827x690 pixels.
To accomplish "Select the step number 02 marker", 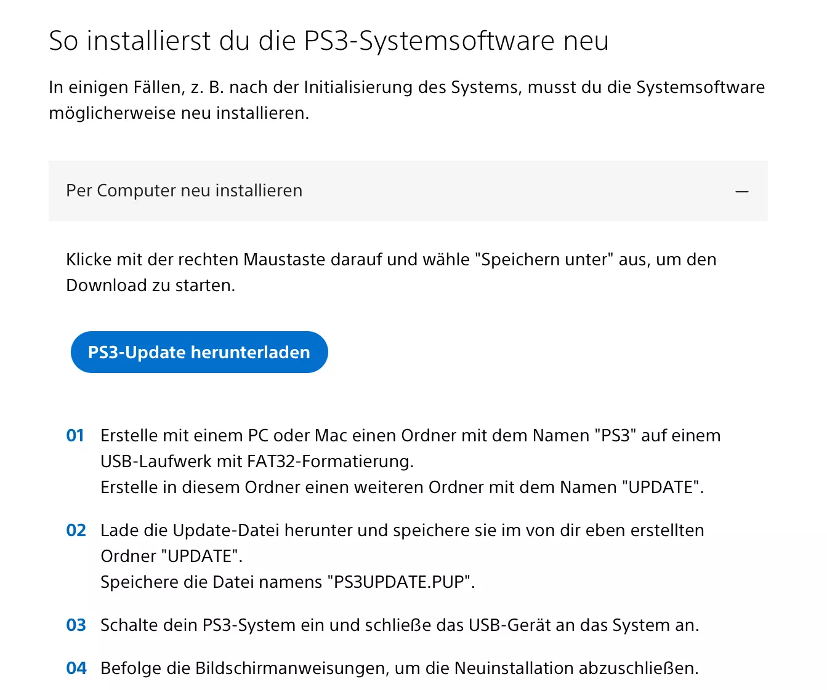I will coord(76,531).
